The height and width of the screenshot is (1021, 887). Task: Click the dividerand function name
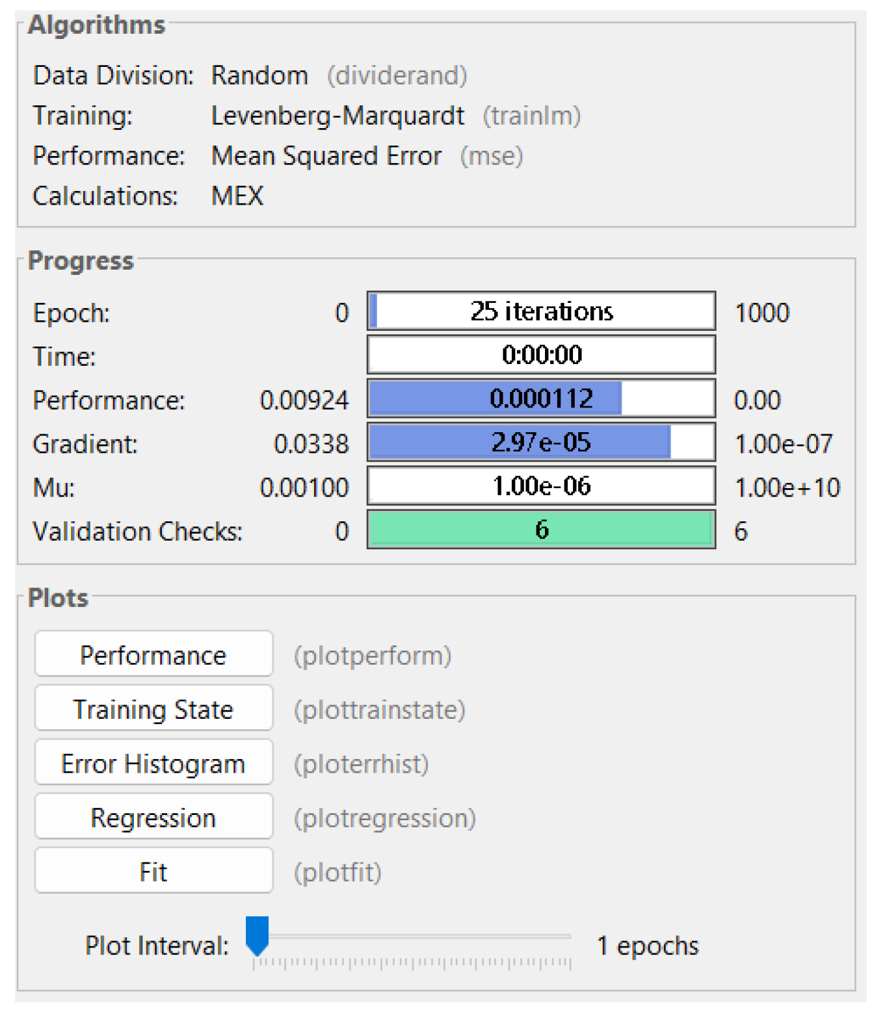[397, 76]
